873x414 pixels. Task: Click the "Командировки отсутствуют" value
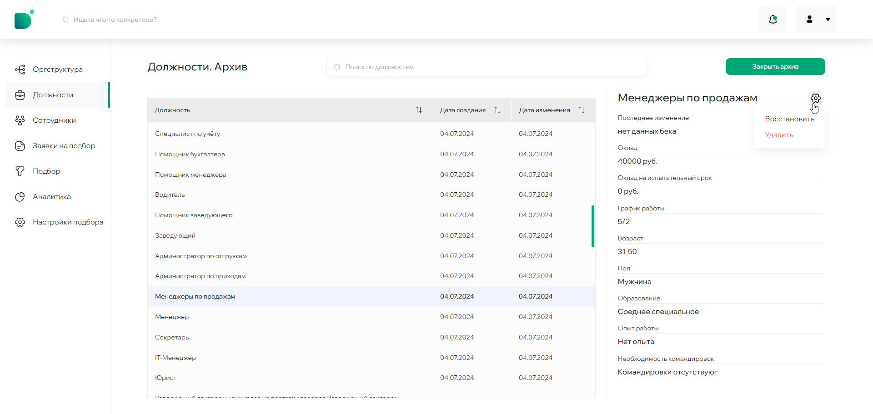667,372
